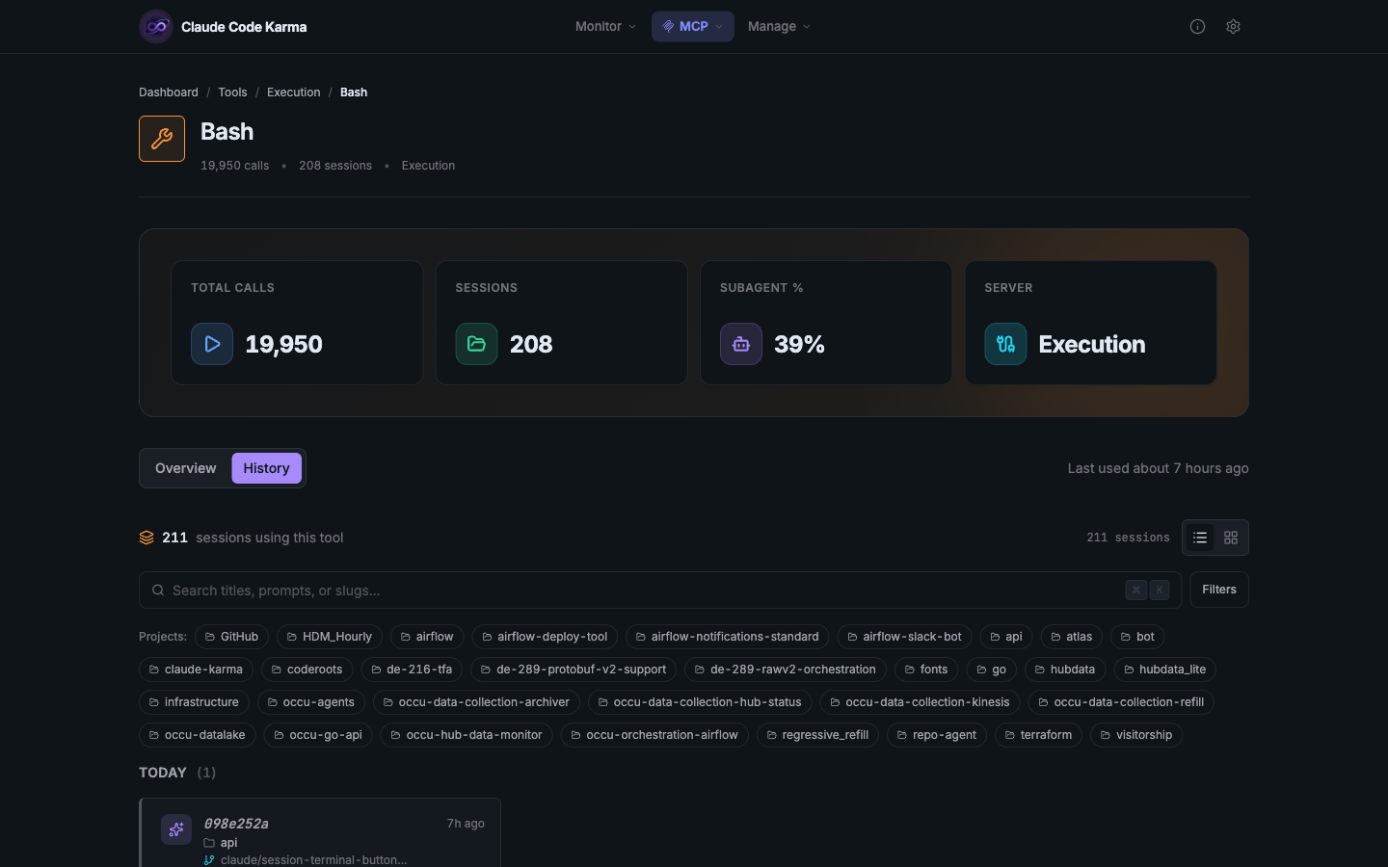Image resolution: width=1388 pixels, height=867 pixels.
Task: Expand the Manage dropdown menu
Action: [x=779, y=27]
